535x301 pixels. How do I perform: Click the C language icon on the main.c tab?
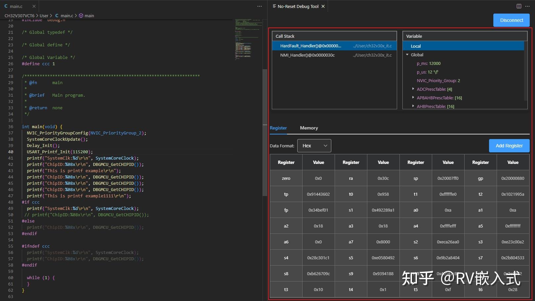(5, 6)
